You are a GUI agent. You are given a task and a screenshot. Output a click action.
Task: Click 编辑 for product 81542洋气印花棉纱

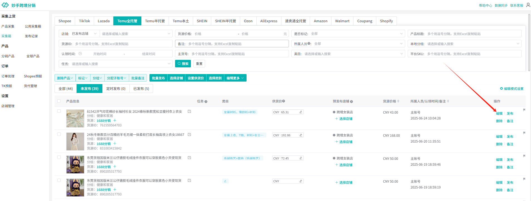[x=499, y=113]
